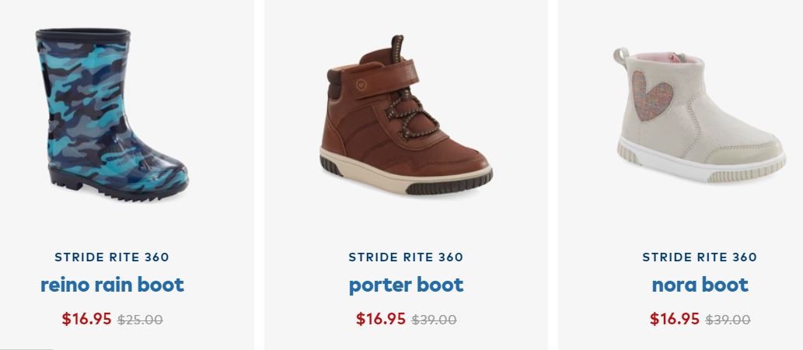
Task: Click the nora boot title link
Action: (700, 285)
